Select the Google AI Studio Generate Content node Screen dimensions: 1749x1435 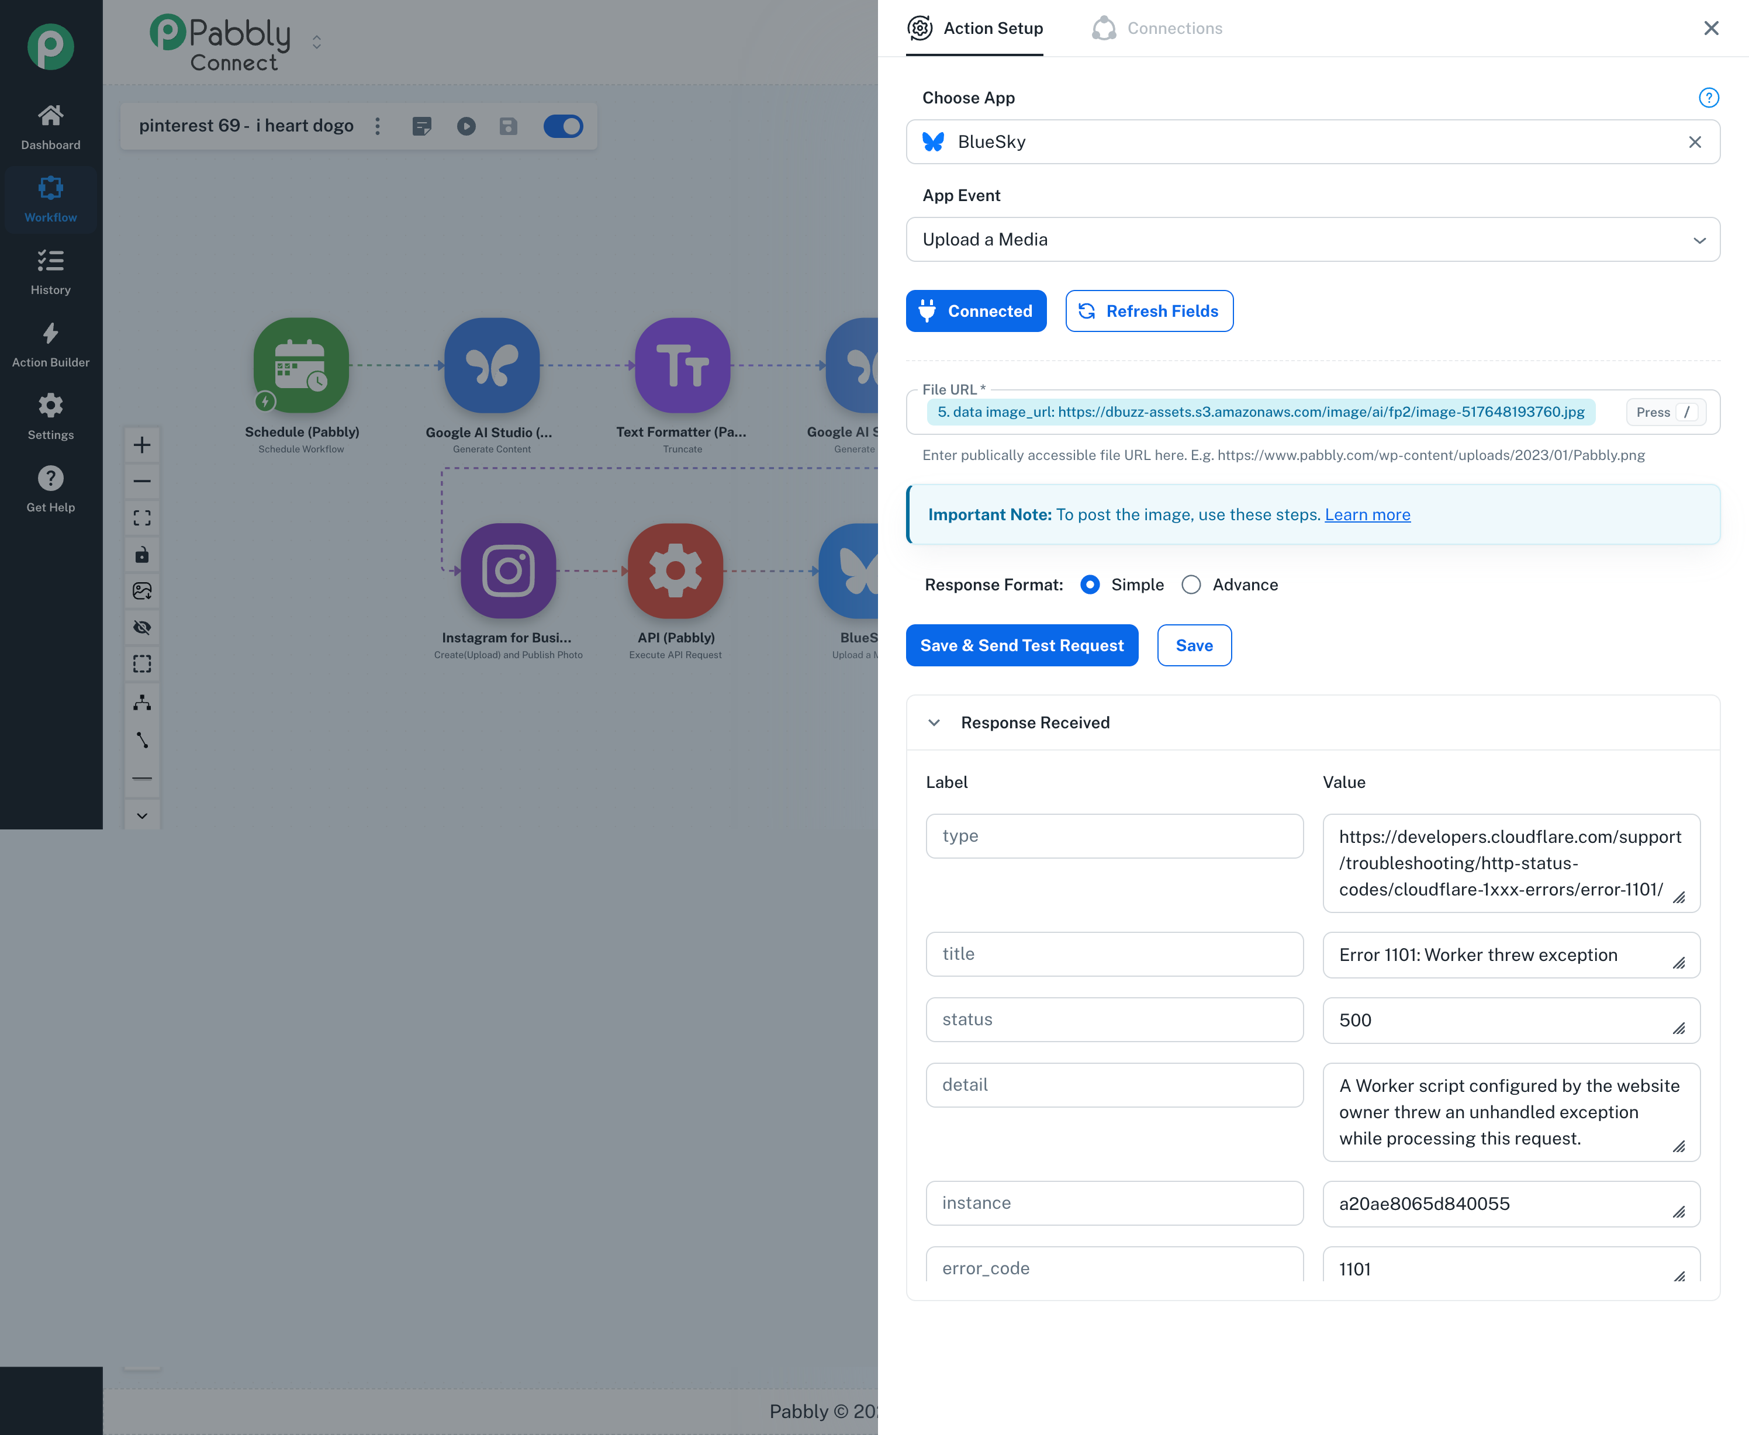[492, 365]
